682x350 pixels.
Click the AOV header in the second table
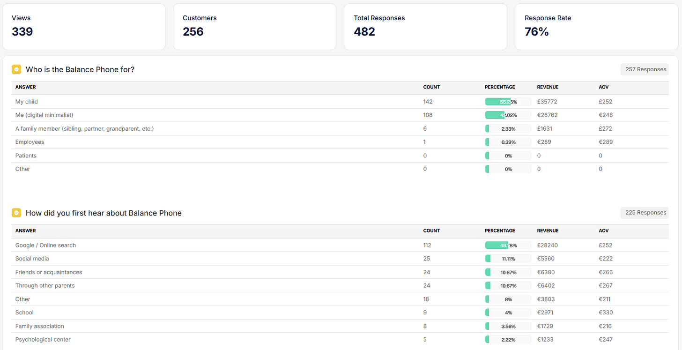[604, 231]
